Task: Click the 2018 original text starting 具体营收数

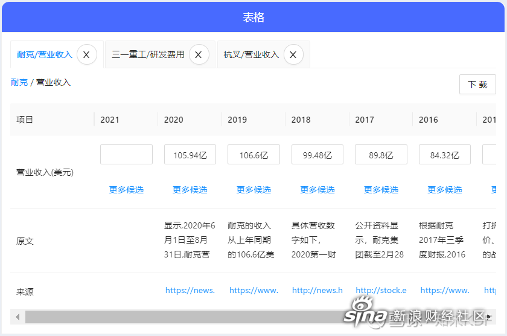Action: 314,240
